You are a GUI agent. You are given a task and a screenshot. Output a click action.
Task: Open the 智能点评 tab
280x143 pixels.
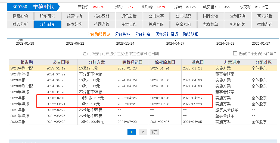[265, 25]
